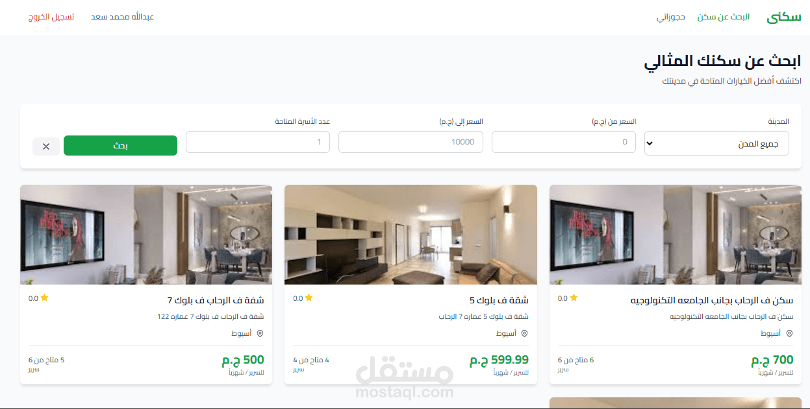This screenshot has height=409, width=810.
Task: Click the عبدالله محمد سعد username
Action: [122, 17]
